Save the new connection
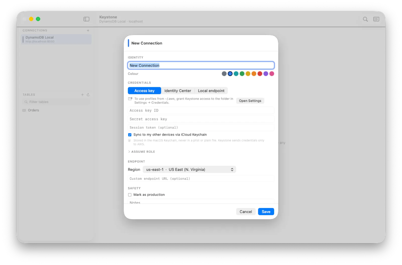Viewport: 402px width, 265px height. (x=266, y=212)
